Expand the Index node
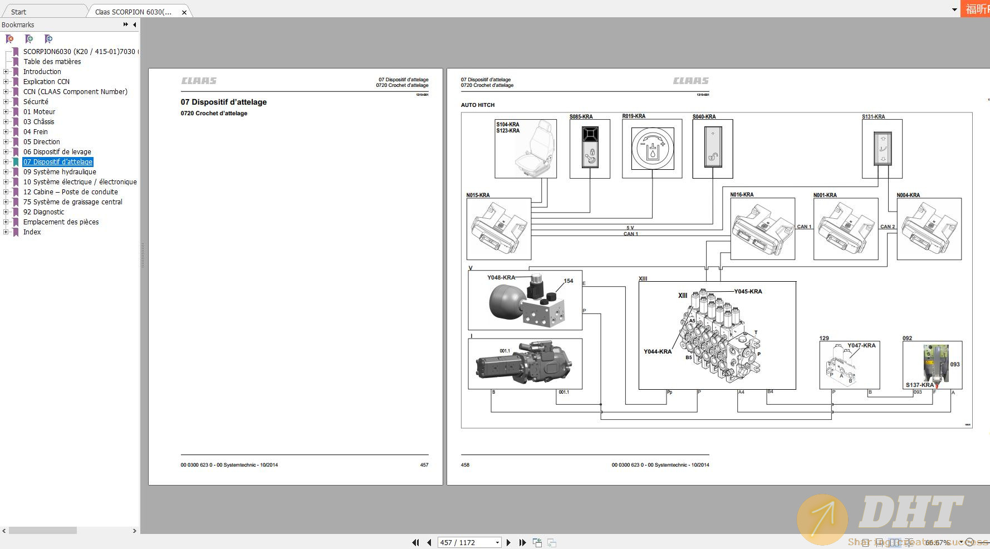Viewport: 990px width, 549px height. coord(6,232)
